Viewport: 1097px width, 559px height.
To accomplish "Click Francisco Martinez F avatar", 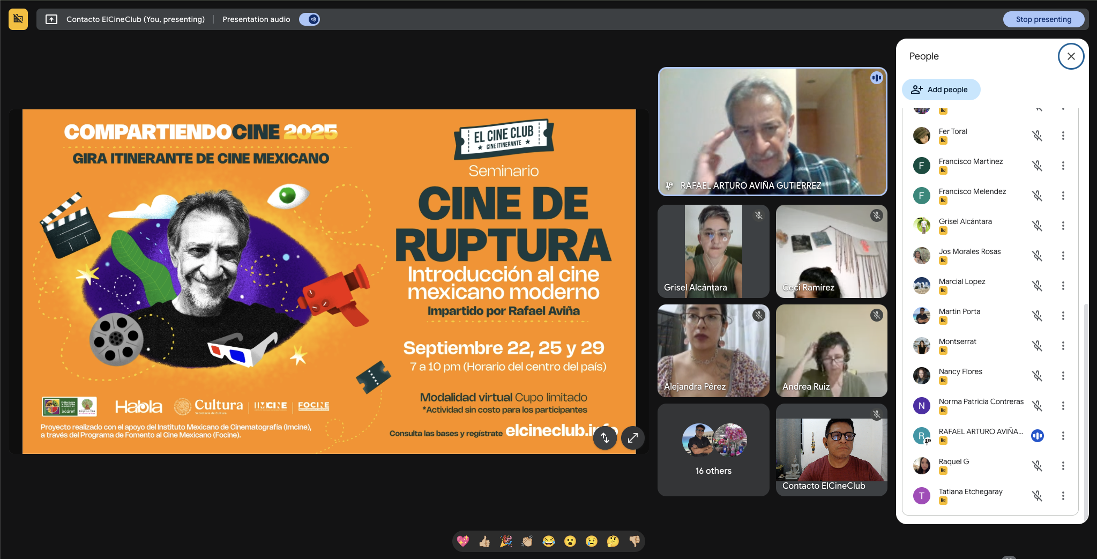I will (921, 166).
